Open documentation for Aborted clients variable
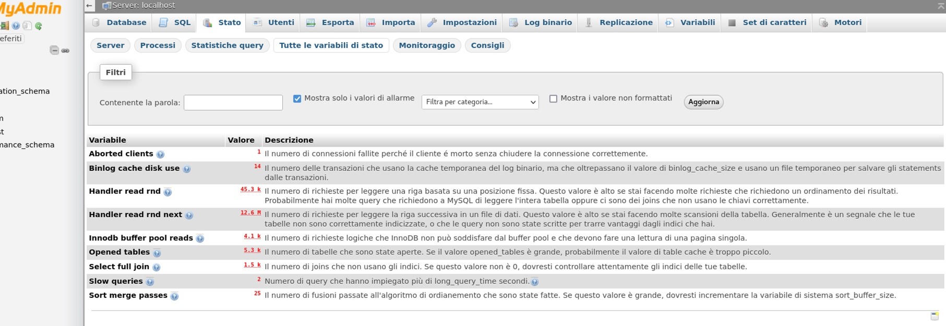Screen dimensions: 946x326 click(160, 155)
